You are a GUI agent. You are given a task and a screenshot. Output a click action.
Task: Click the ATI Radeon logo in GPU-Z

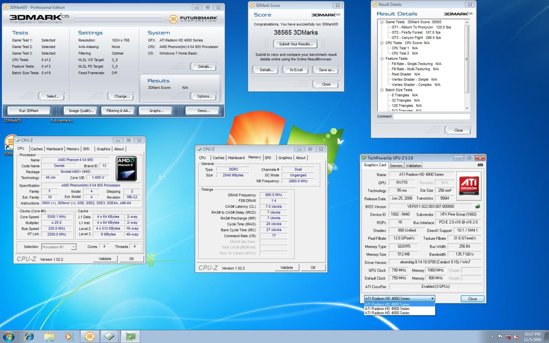(x=469, y=186)
